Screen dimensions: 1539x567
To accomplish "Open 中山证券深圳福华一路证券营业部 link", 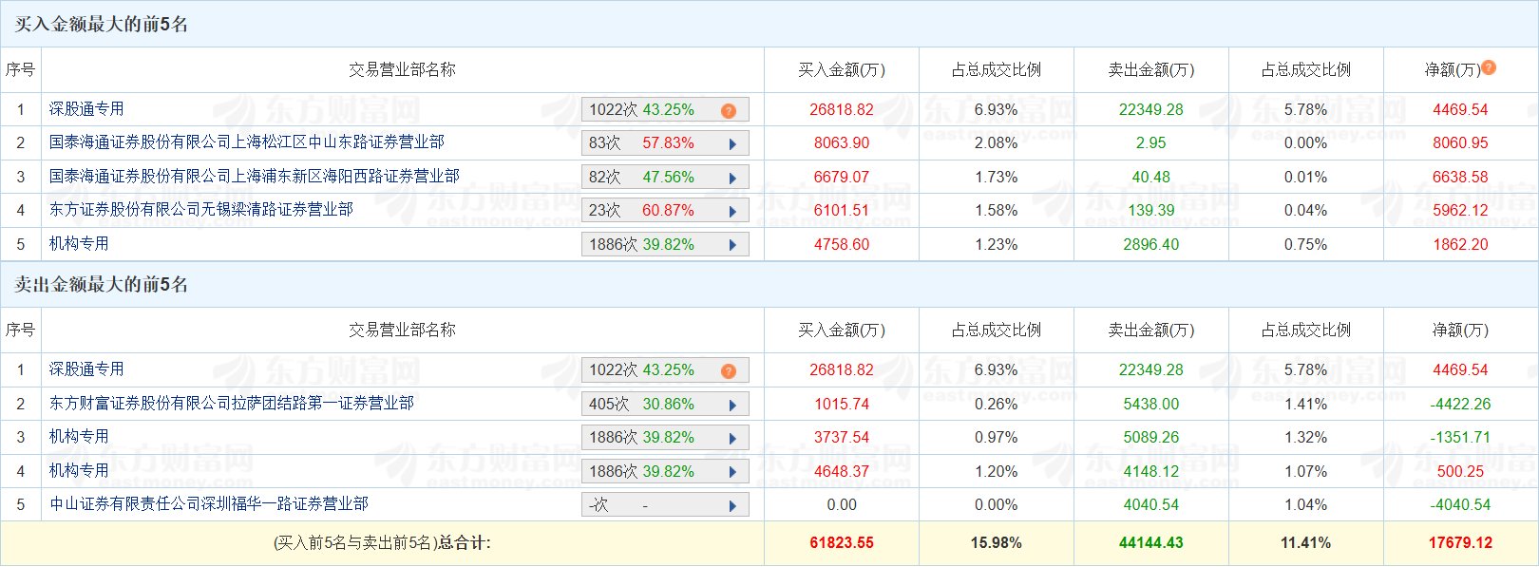I will click(209, 504).
